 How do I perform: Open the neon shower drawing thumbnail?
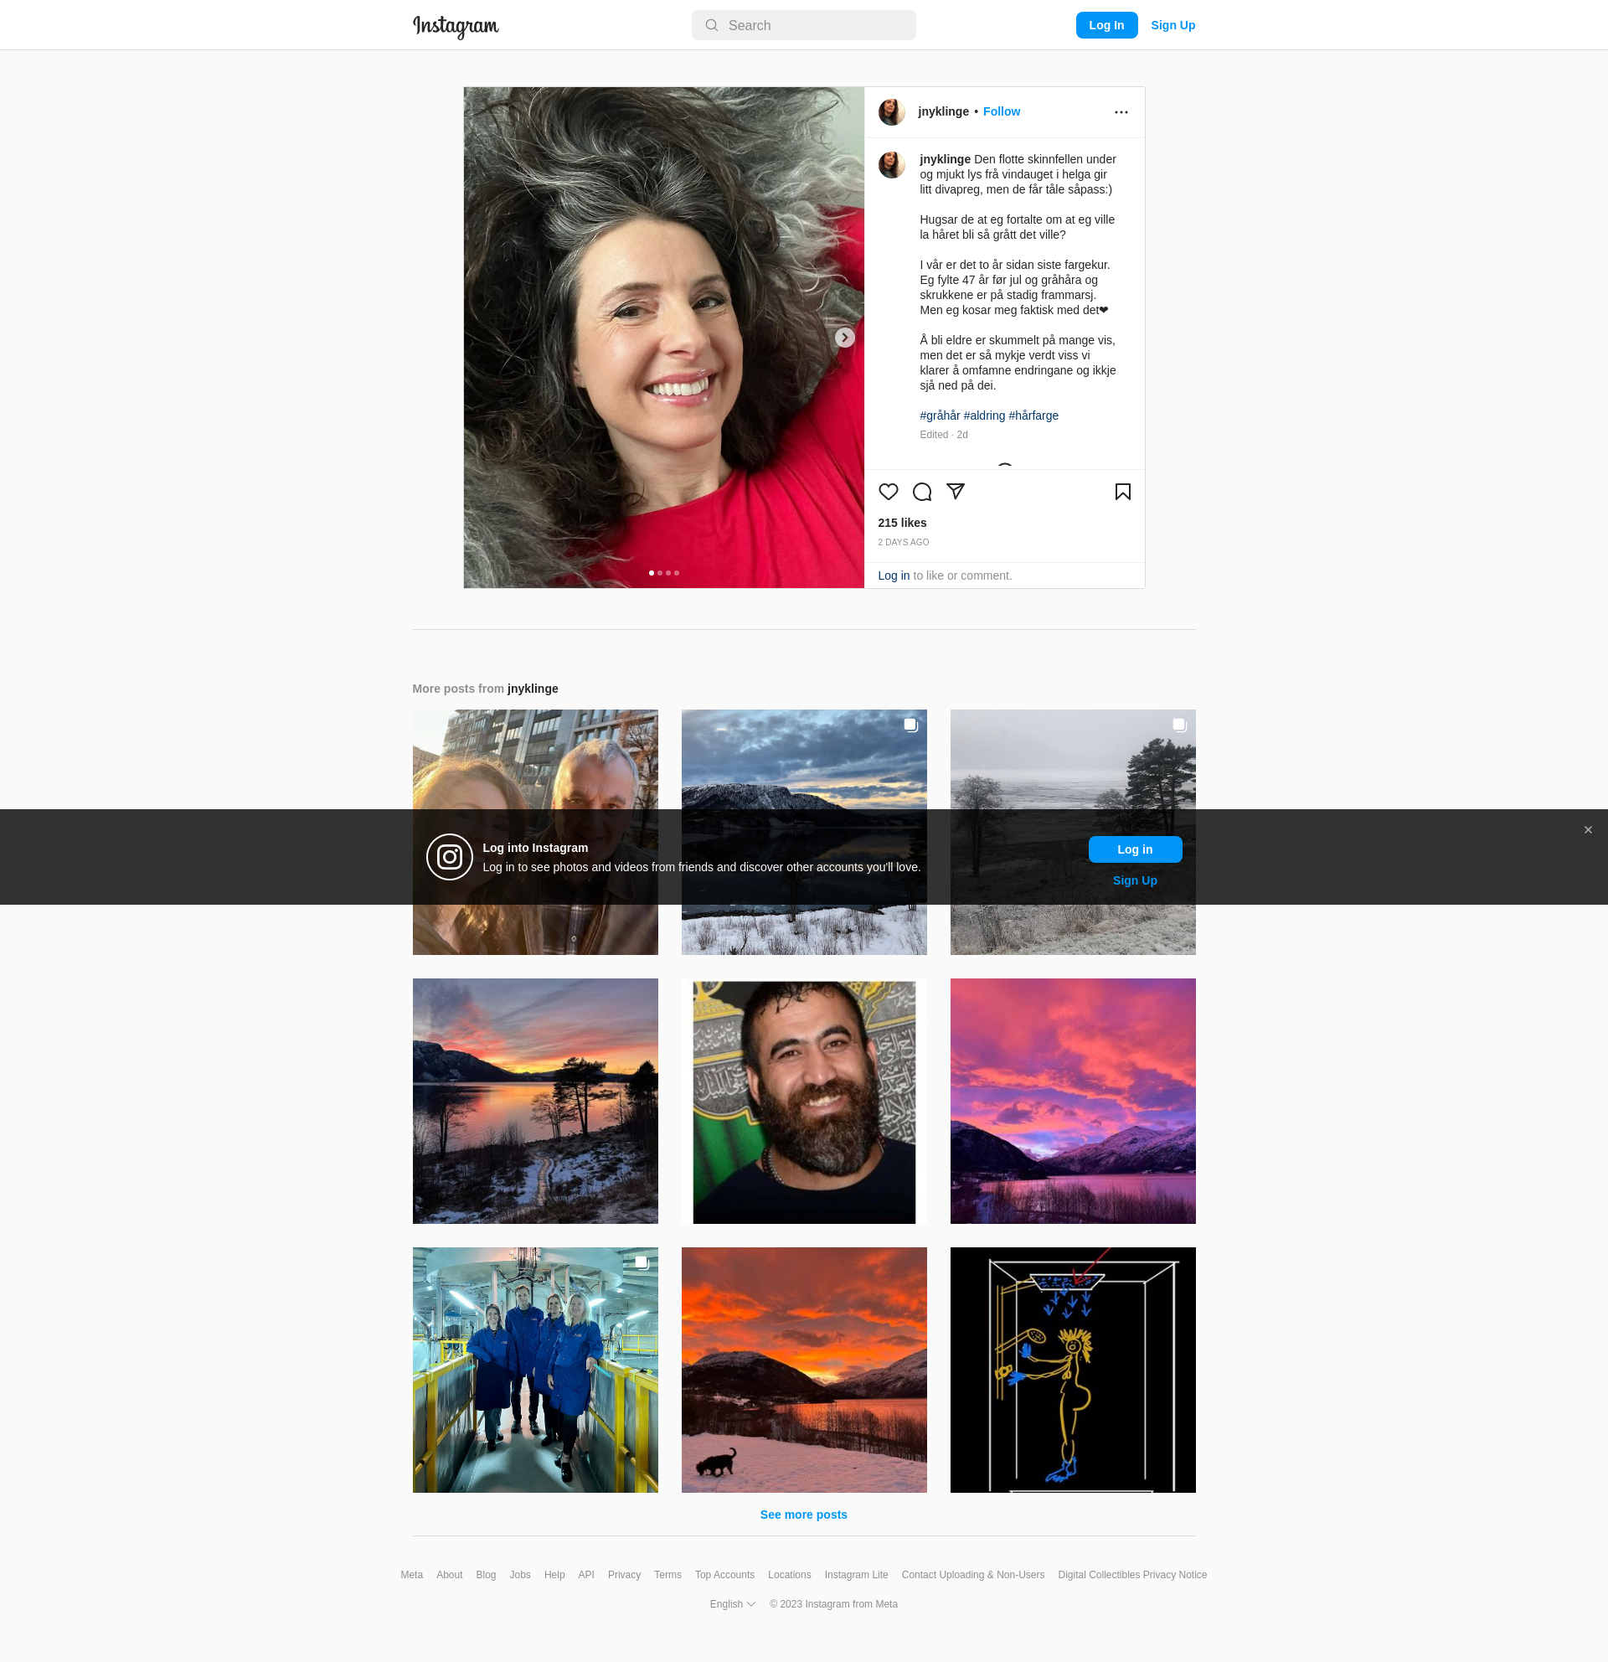click(1072, 1370)
